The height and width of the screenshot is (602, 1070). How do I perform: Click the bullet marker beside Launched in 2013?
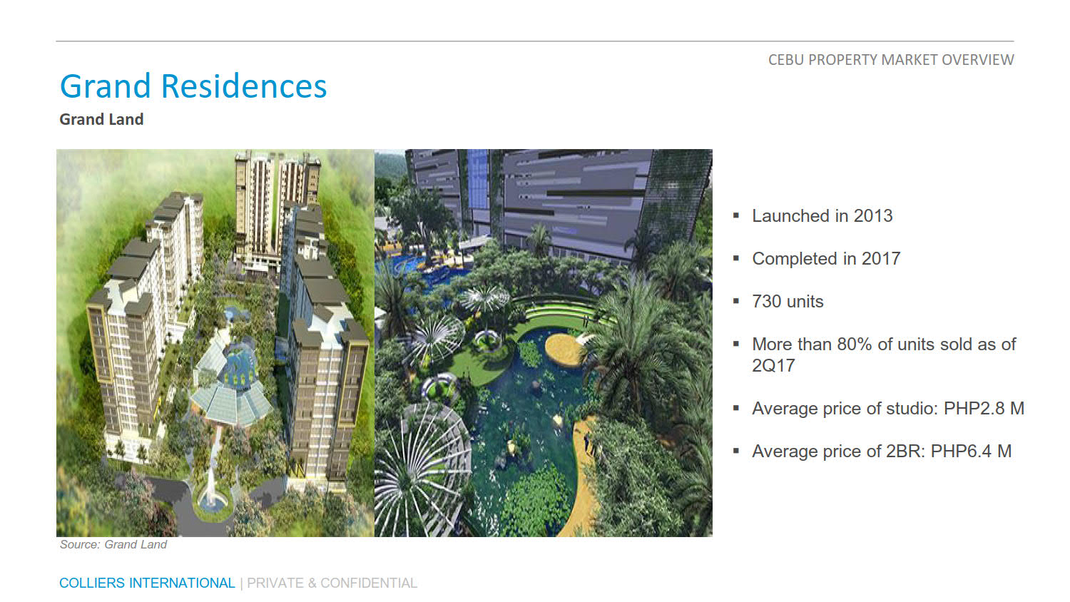click(736, 215)
